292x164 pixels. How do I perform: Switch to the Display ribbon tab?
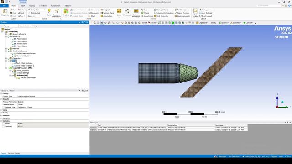point(32,6)
